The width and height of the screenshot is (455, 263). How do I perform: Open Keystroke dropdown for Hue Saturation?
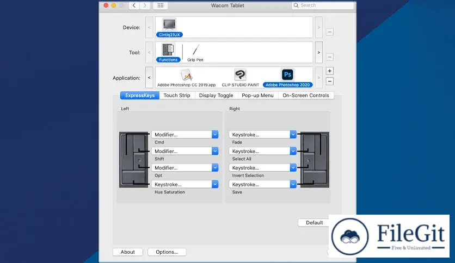[185, 184]
